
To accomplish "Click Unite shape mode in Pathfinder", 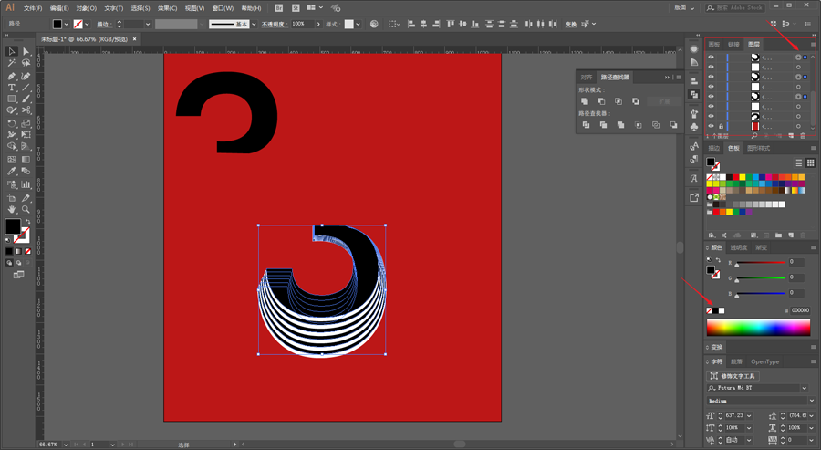I will [x=585, y=101].
